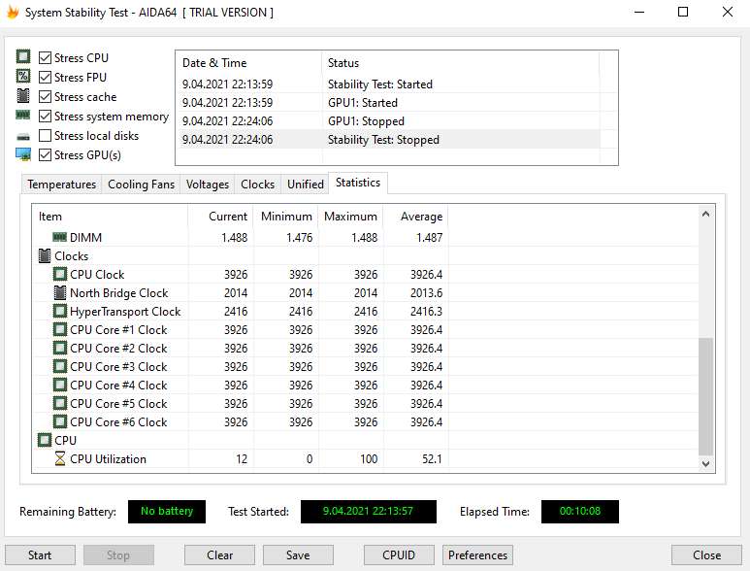Click the percent icon beside Stress FPU
Viewport: 750px width, 571px height.
coord(23,76)
